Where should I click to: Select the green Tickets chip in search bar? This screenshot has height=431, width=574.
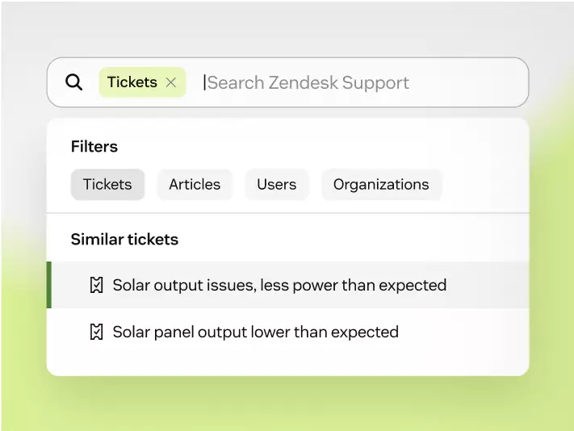click(x=142, y=82)
